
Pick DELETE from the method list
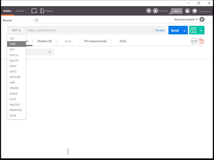tap(17, 61)
